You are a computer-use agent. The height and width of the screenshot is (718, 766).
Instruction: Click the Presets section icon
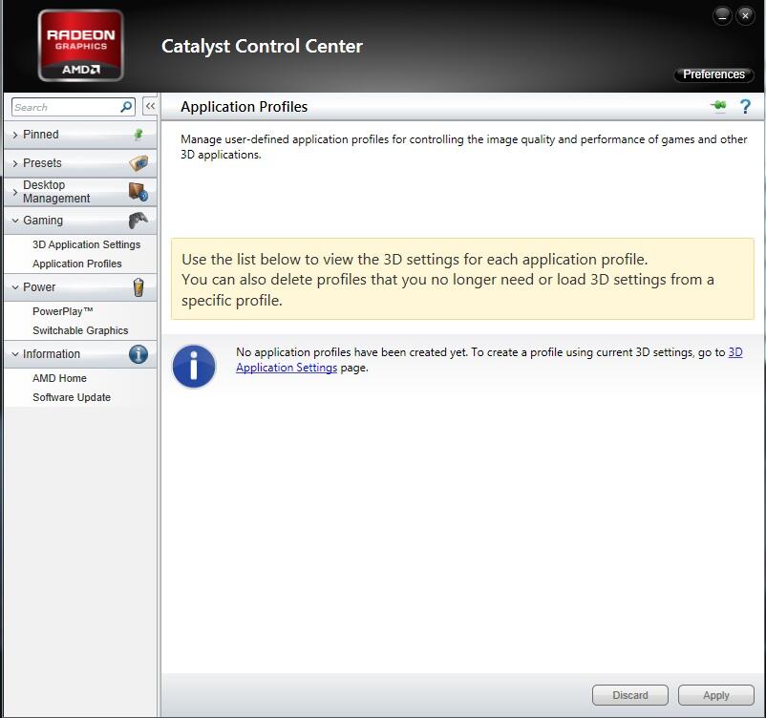tap(138, 162)
